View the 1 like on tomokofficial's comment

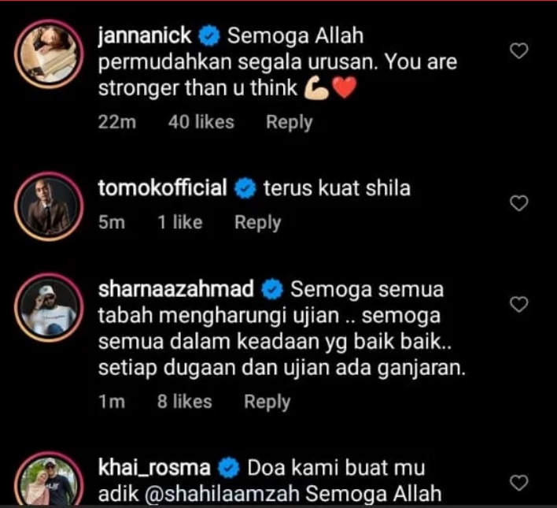[179, 223]
